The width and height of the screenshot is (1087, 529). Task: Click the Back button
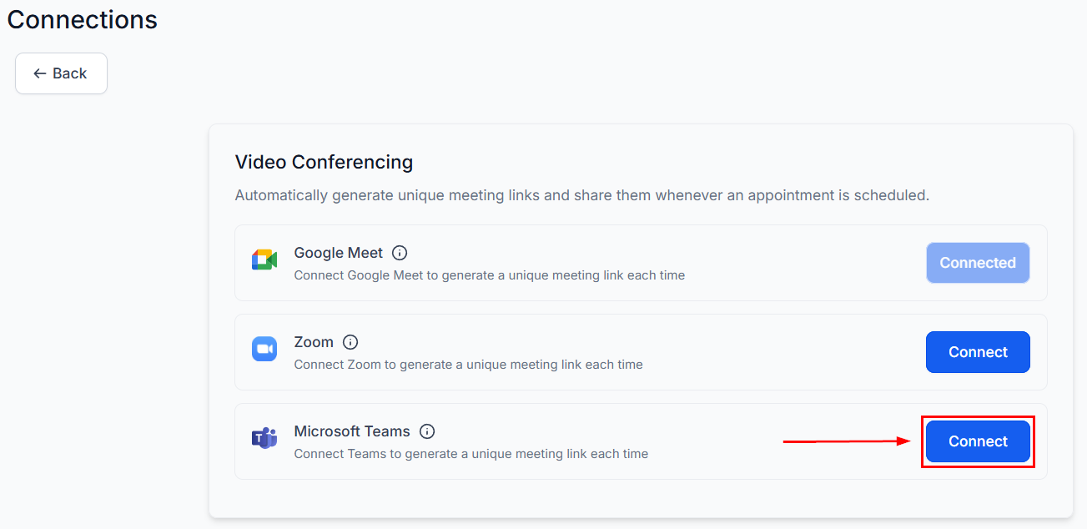pyautogui.click(x=61, y=73)
